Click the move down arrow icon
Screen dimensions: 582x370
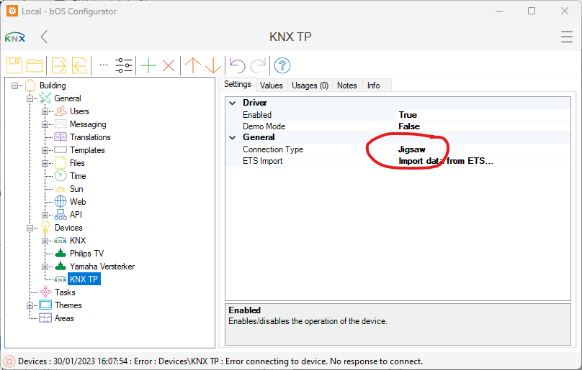tap(212, 65)
